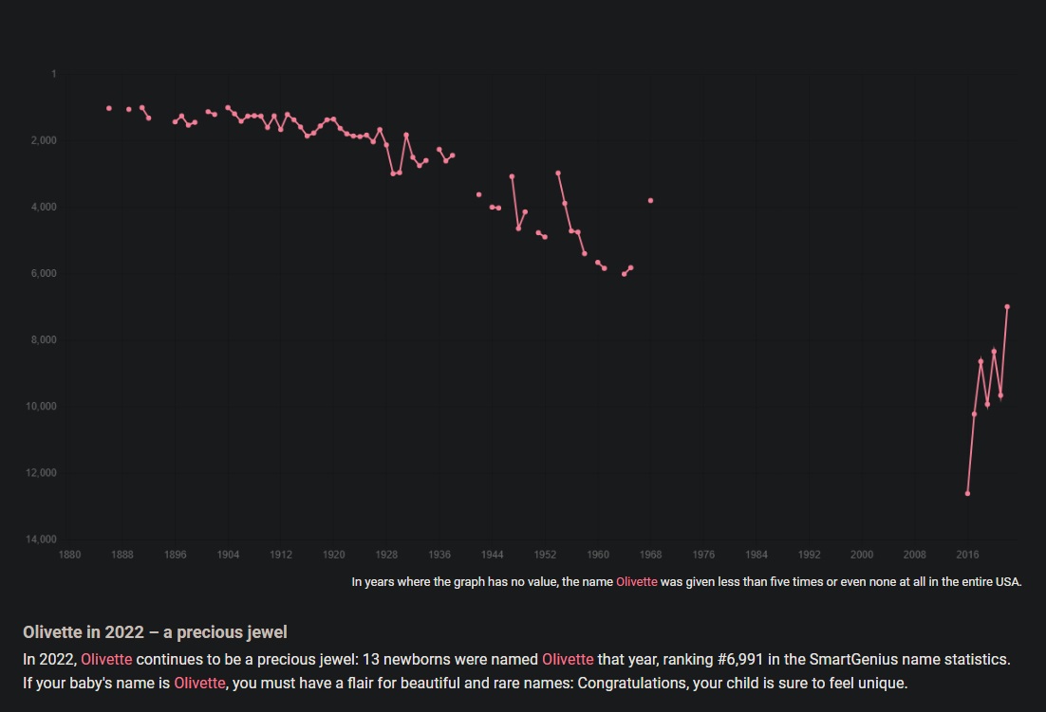1046x712 pixels.
Task: Click the 2,000 y-axis label
Action: click(x=44, y=140)
